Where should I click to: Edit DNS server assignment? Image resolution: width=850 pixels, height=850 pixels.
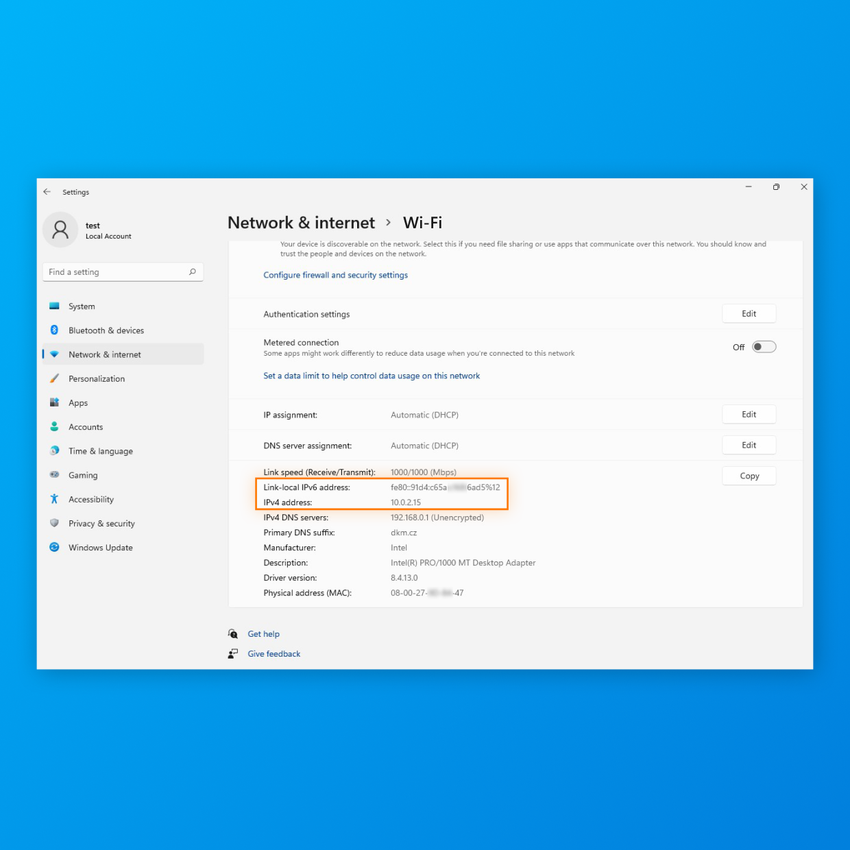749,446
